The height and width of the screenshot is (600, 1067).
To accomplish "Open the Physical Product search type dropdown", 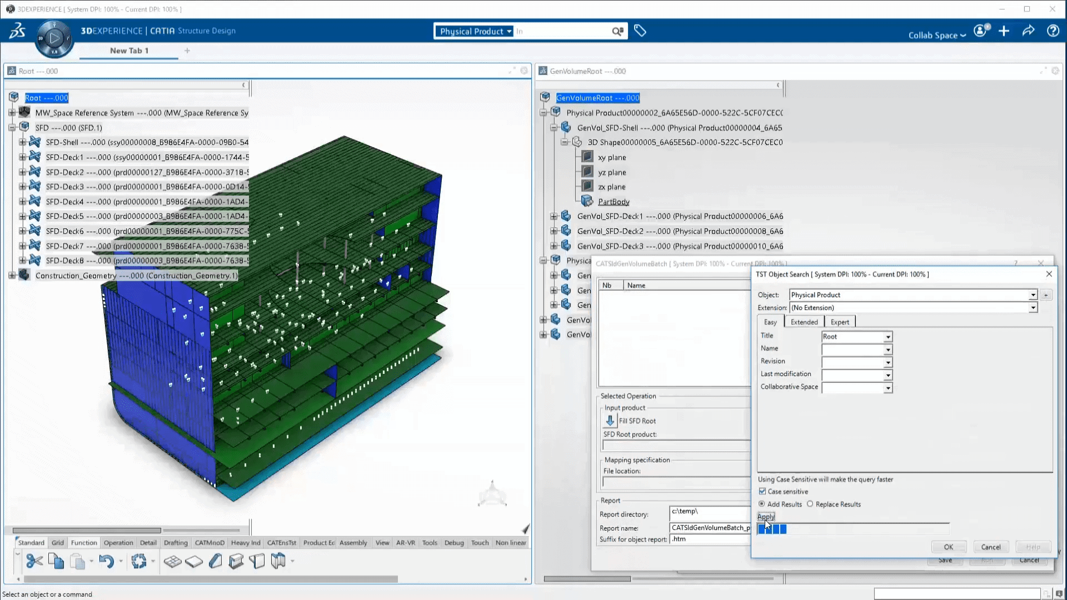I will [475, 32].
